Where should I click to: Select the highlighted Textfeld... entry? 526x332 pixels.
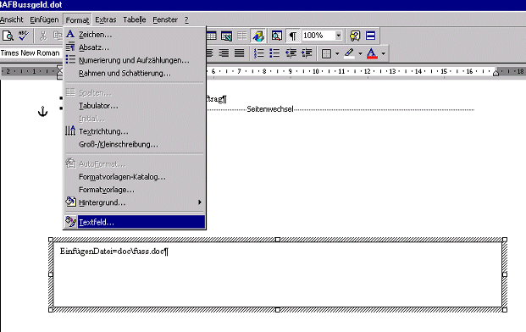pos(135,222)
